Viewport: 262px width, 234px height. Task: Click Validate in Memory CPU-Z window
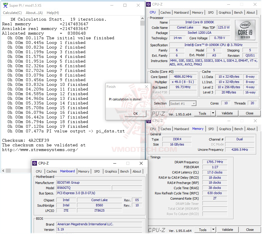coord(227,230)
